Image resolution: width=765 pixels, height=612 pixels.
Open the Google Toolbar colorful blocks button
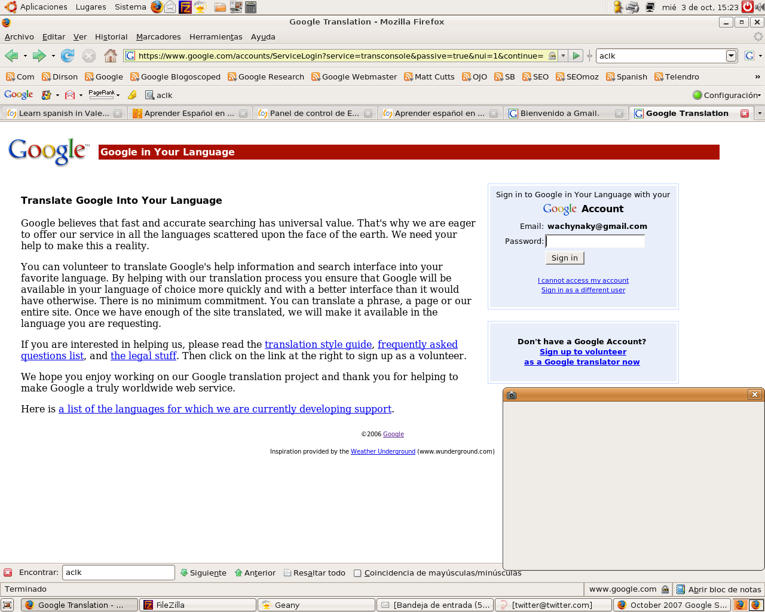click(x=47, y=95)
